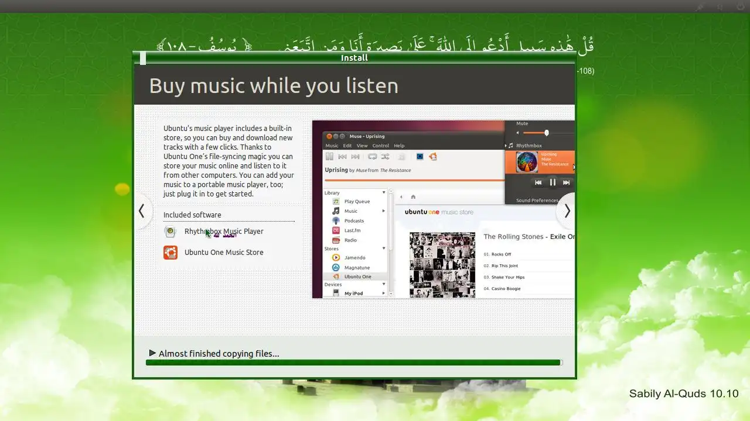
Task: Click the sound indicator in top panel
Action: 720,6
